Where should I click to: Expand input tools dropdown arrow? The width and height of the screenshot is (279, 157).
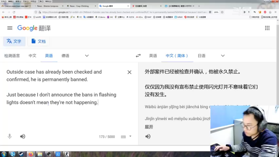coord(130,136)
